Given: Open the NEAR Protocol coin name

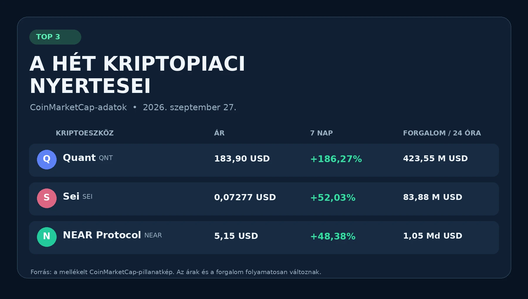Looking at the screenshot, I should (102, 235).
